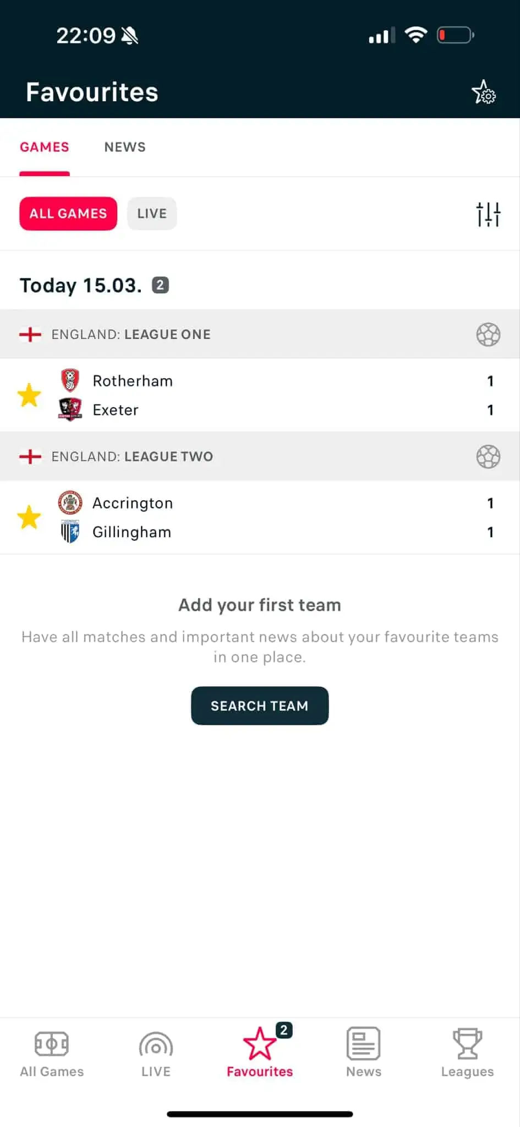The height and width of the screenshot is (1127, 520).
Task: Open Rotherham team row
Action: (x=133, y=381)
